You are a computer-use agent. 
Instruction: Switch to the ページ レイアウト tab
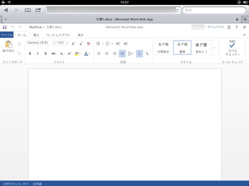tap(58, 35)
